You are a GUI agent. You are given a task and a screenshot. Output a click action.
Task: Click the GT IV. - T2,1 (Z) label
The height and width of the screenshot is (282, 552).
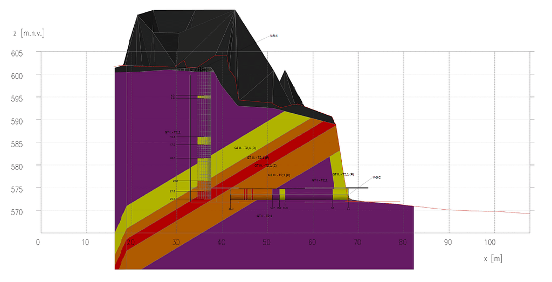click(x=266, y=166)
